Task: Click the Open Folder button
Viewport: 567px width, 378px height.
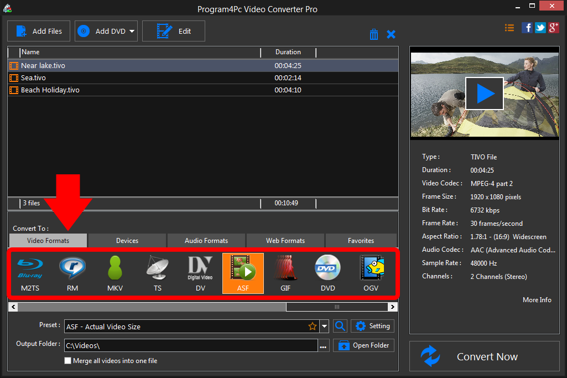Action: click(363, 345)
